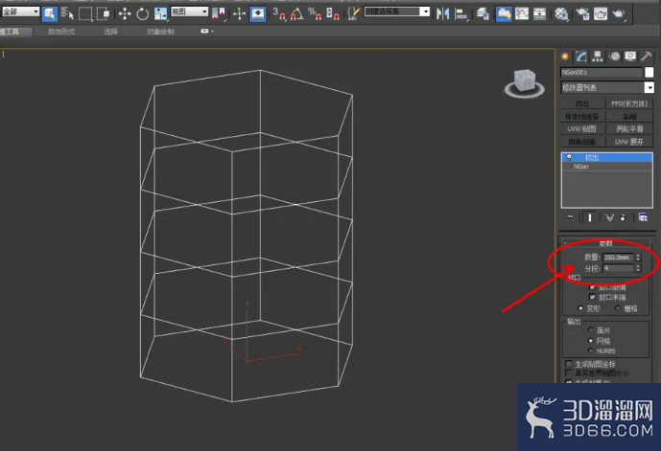Select the 栅格 cap radio button
This screenshot has width=661, height=451.
coord(618,308)
